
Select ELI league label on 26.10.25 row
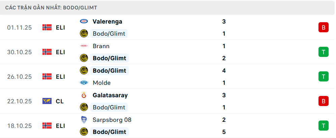[x=60, y=76]
